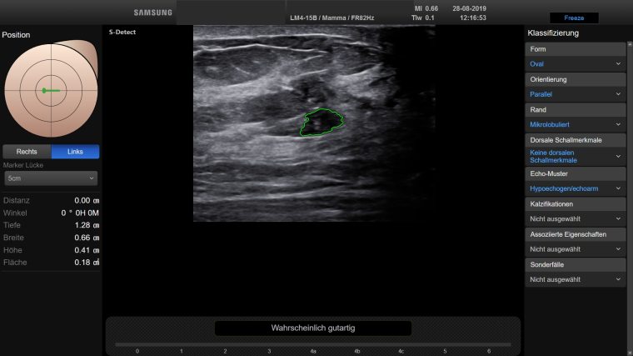Click the S-Detect label above image
633x356 pixels.
122,32
